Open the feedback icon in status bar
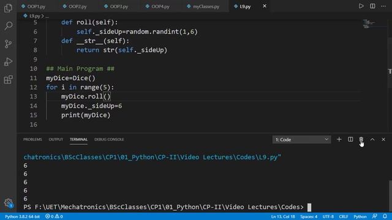The width and height of the screenshot is (392, 220). 374,216
